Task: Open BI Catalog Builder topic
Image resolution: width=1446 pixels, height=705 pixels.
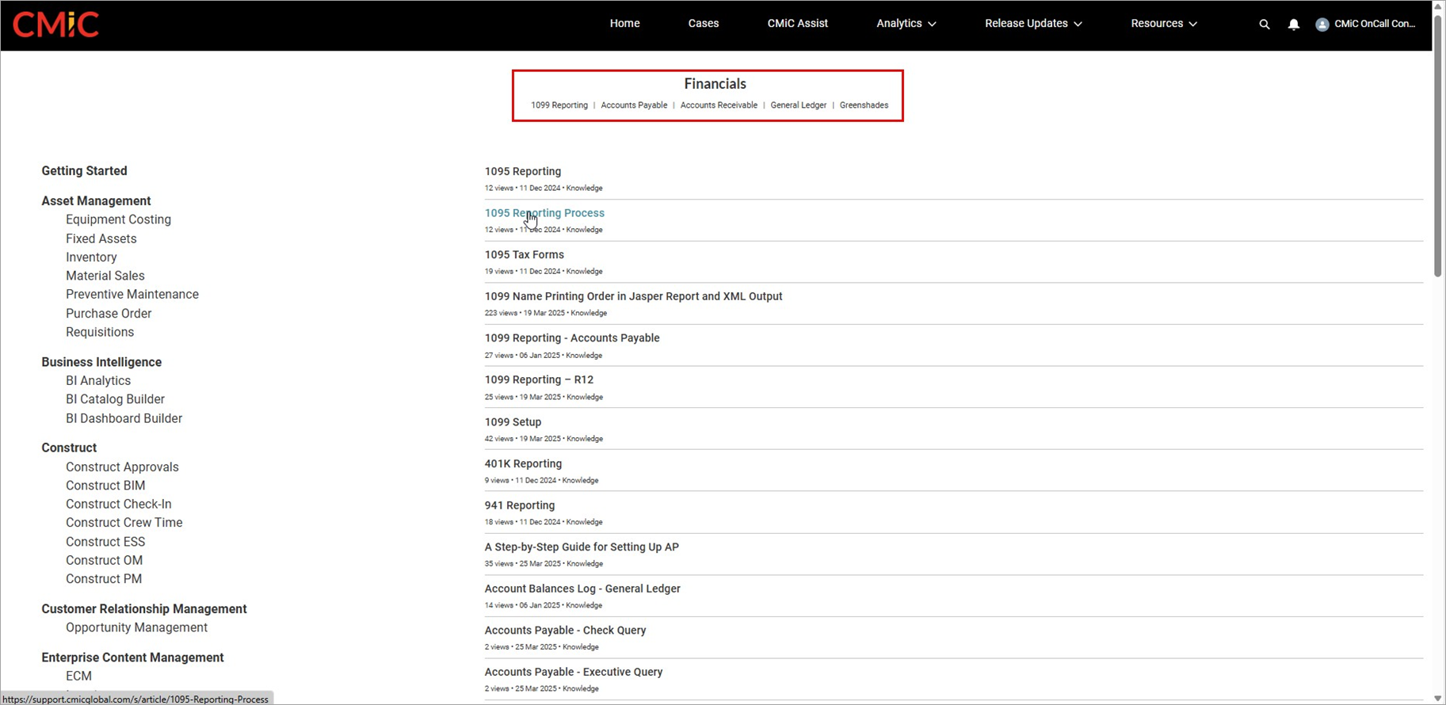Action: [115, 399]
